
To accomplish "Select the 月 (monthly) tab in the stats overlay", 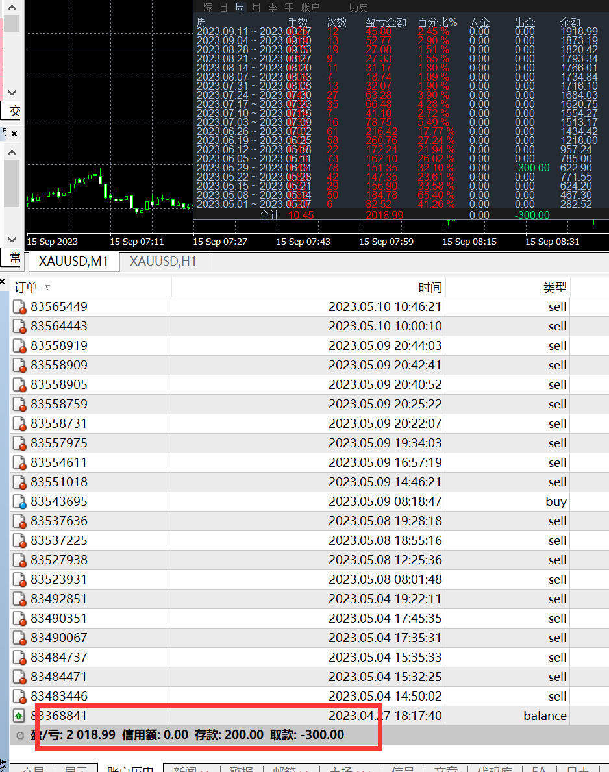I will (x=256, y=7).
